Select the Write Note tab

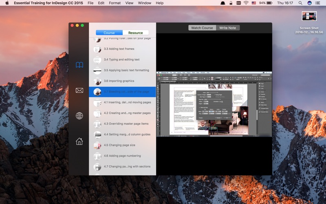[228, 28]
